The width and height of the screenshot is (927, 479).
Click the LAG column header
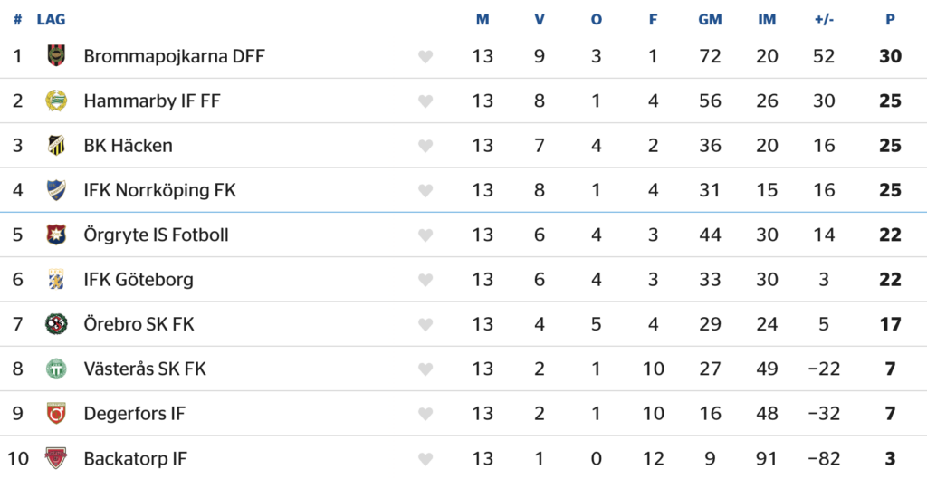[51, 20]
